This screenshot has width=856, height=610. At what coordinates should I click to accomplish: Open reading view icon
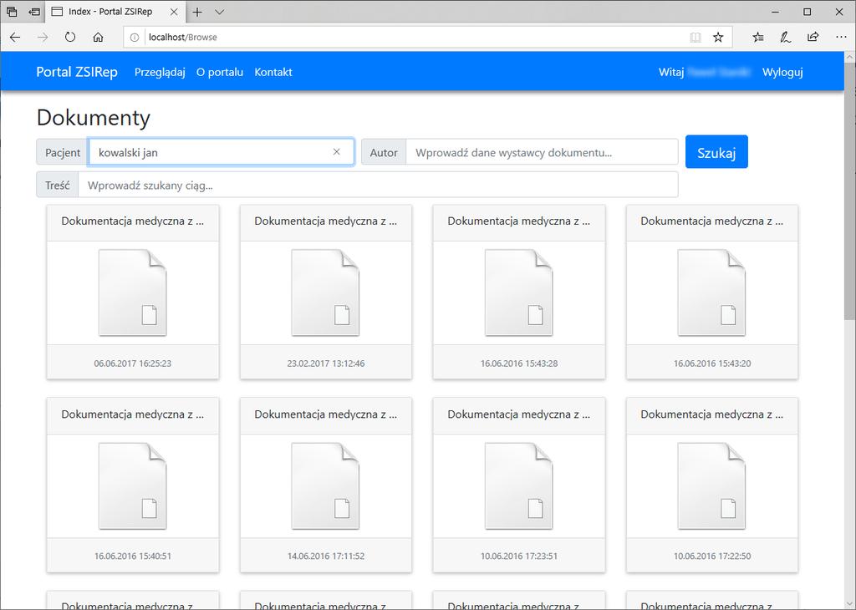pyautogui.click(x=695, y=37)
